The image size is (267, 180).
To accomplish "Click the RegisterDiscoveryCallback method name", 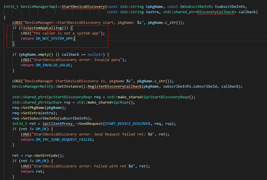I will tap(114, 86).
